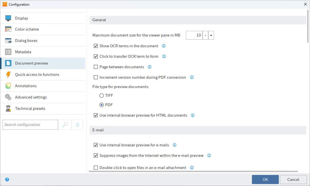Select the Technical presets section
This screenshot has width=310, height=186.
8,108
